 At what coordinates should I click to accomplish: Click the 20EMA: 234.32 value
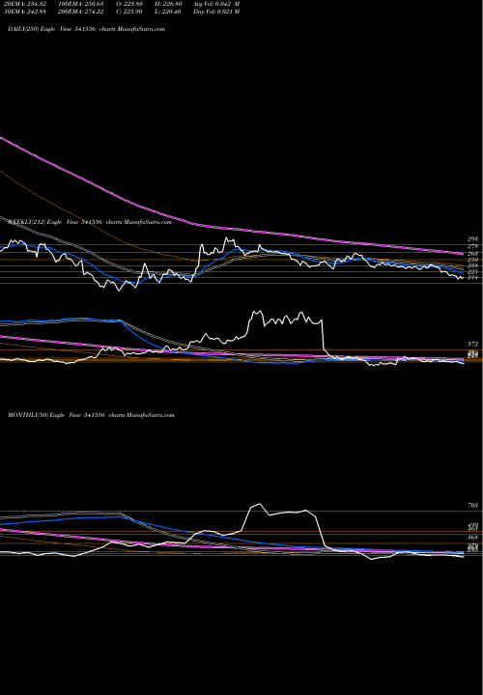[x=24, y=4]
